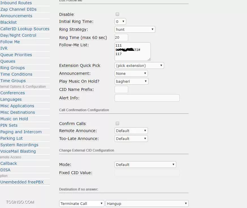This screenshot has height=208, width=247.
Task: Open the Callback link
Action: 9,163
